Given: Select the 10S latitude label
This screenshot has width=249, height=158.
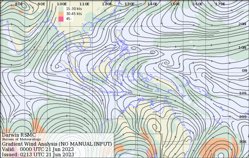Looking at the screenshot, I should click(243, 93).
